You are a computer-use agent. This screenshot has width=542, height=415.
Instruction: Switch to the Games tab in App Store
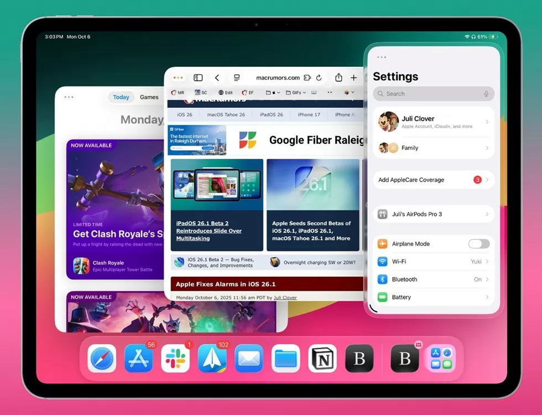tap(149, 97)
